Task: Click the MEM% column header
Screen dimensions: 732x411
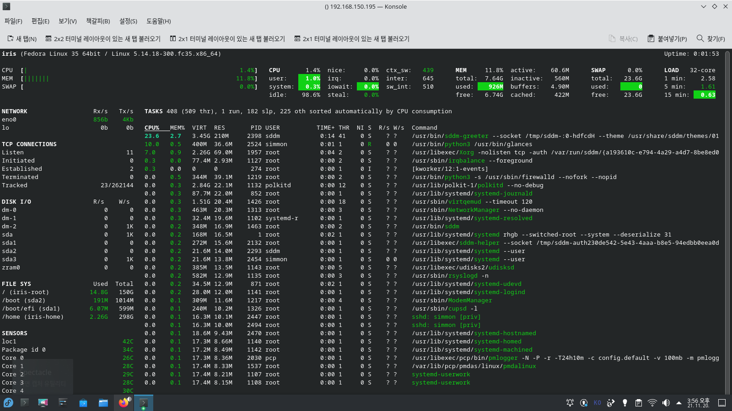Action: click(178, 128)
